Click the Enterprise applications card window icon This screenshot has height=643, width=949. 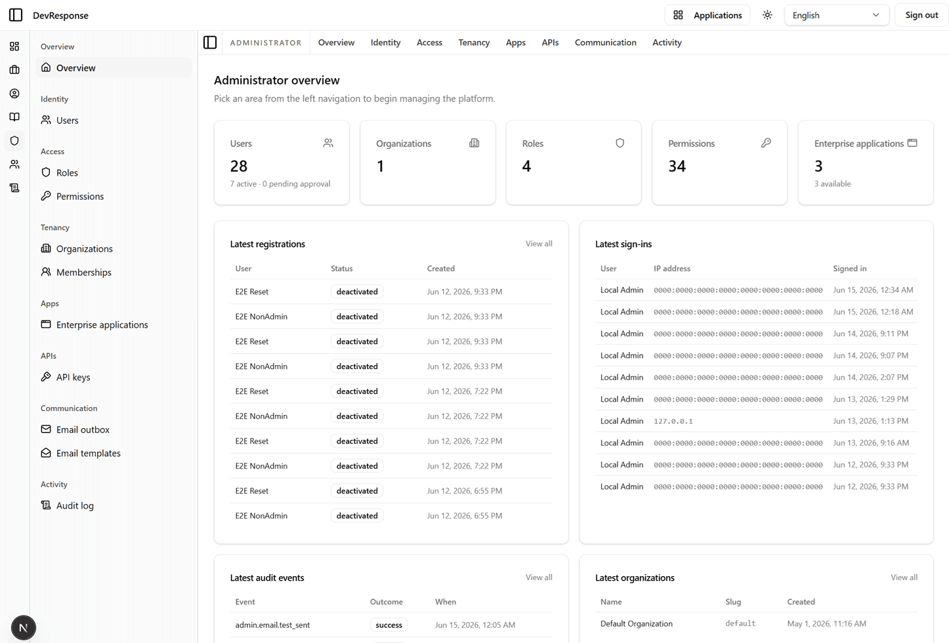tap(912, 143)
